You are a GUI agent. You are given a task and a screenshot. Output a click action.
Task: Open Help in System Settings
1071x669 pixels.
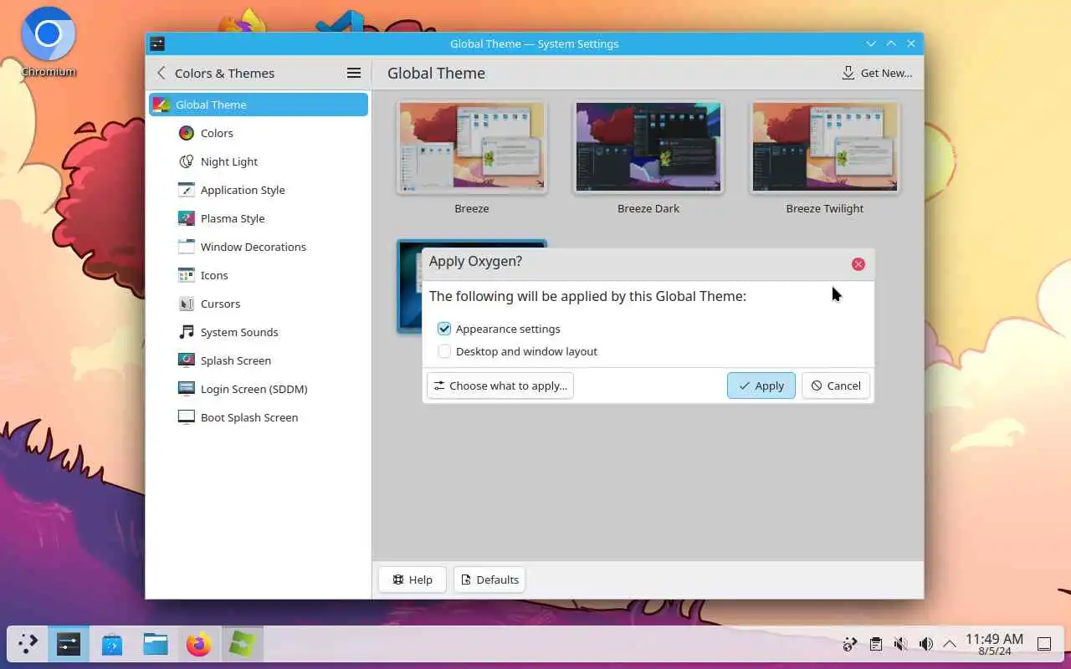(413, 580)
